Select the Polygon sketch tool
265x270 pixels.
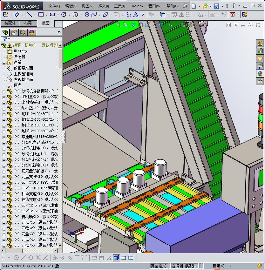pos(87,15)
